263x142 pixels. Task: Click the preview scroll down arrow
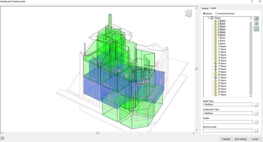(196, 130)
